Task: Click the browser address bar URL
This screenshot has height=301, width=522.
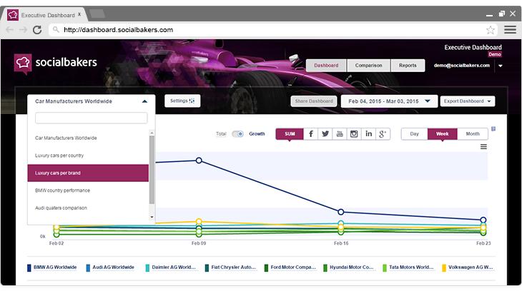Action: [x=119, y=30]
